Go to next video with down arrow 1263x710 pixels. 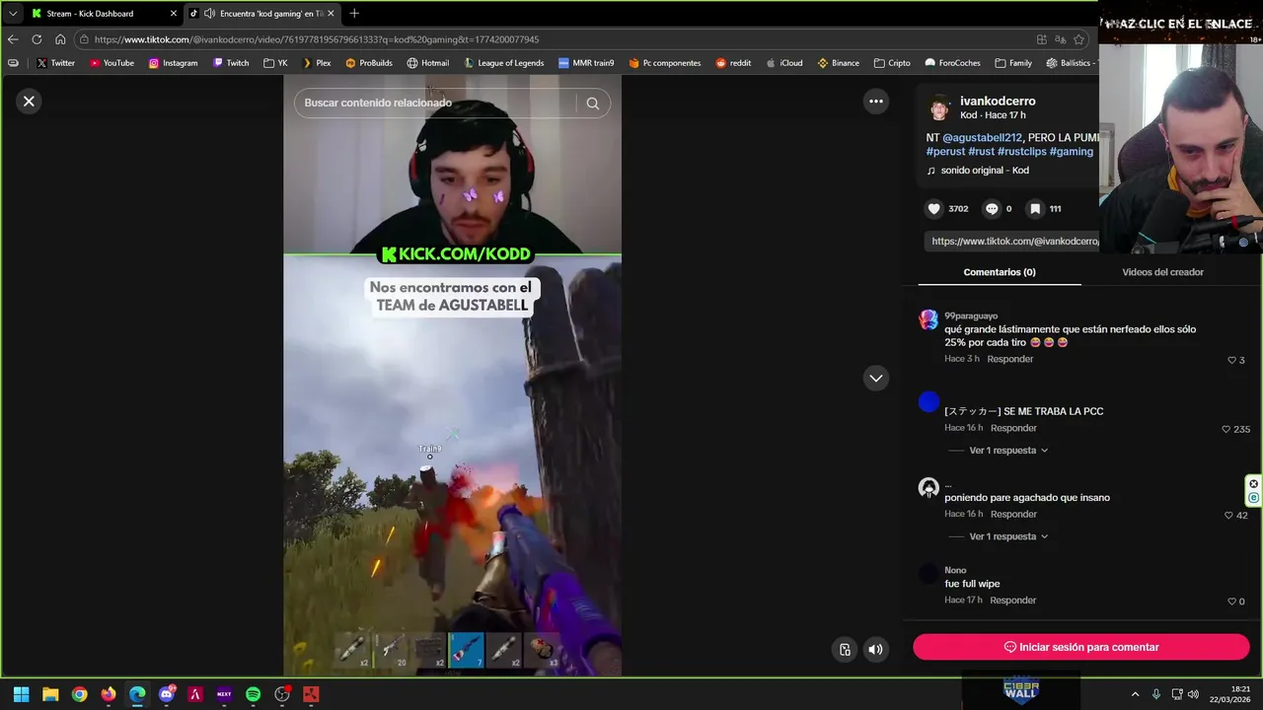(875, 378)
